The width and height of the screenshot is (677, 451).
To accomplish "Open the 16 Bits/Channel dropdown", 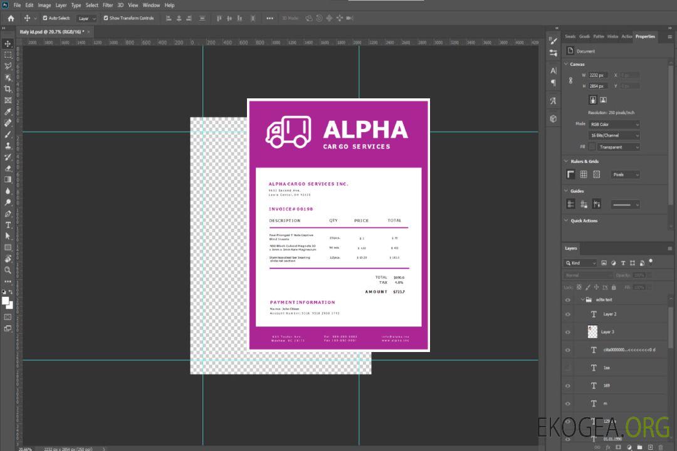I will pos(614,135).
